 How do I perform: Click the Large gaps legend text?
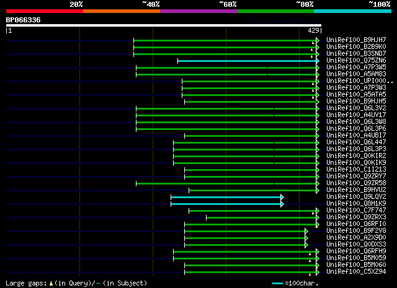pos(76,283)
